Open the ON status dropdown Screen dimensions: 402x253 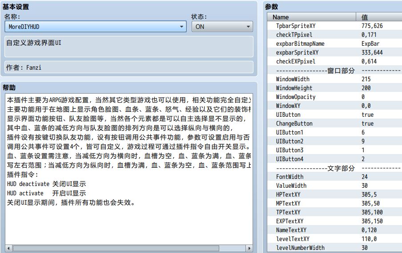[222, 27]
